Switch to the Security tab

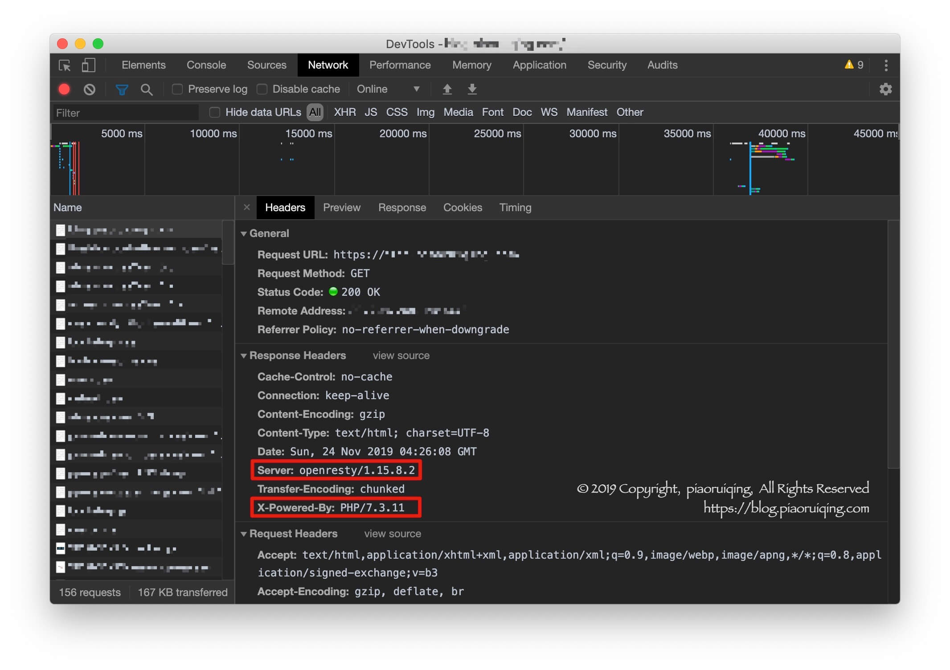607,65
